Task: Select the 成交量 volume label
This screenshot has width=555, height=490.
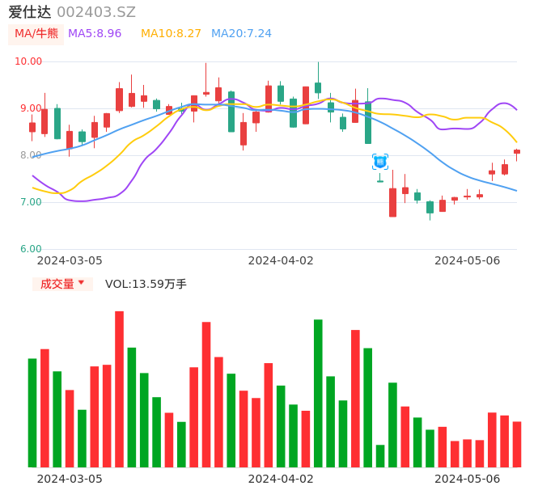Action: [57, 284]
